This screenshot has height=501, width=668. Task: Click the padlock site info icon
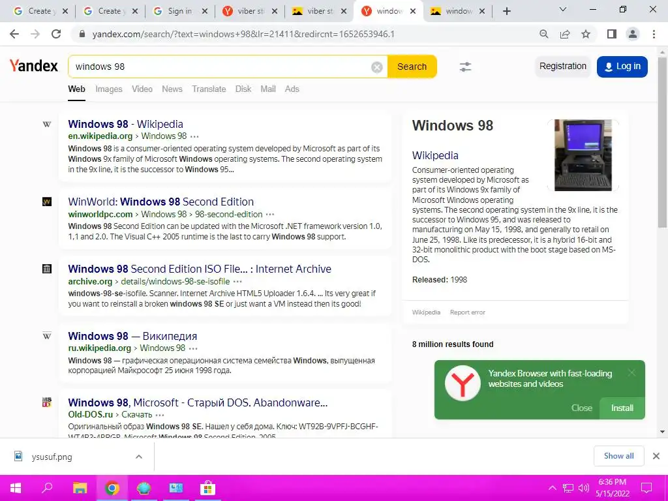(x=82, y=34)
